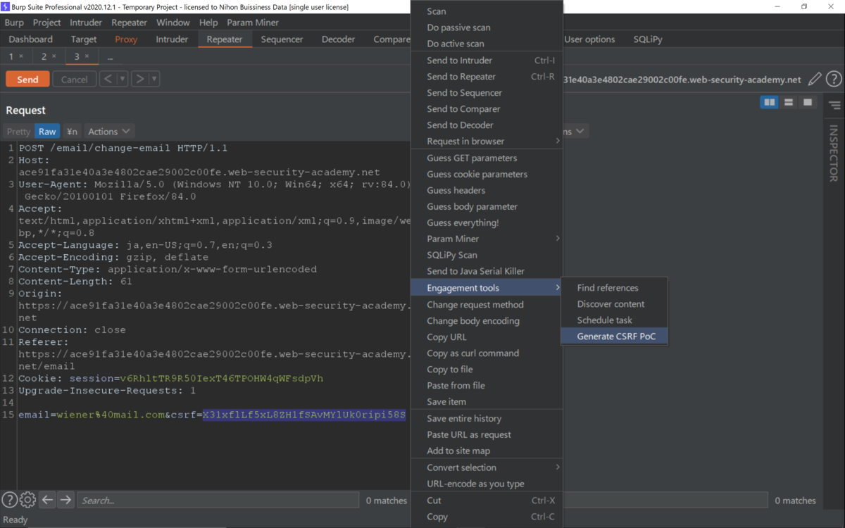Open the Inspector hamburger menu icon
Screen dimensions: 845x528
coord(834,106)
